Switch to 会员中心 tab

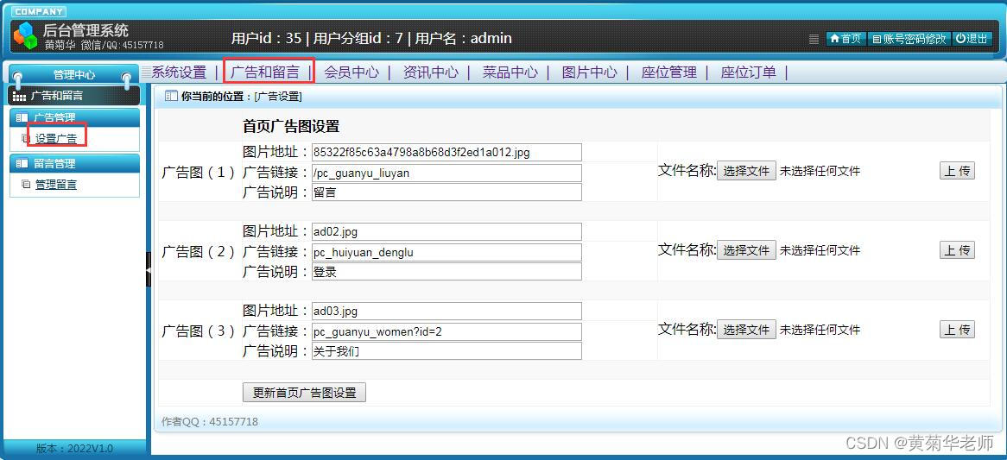(x=351, y=72)
